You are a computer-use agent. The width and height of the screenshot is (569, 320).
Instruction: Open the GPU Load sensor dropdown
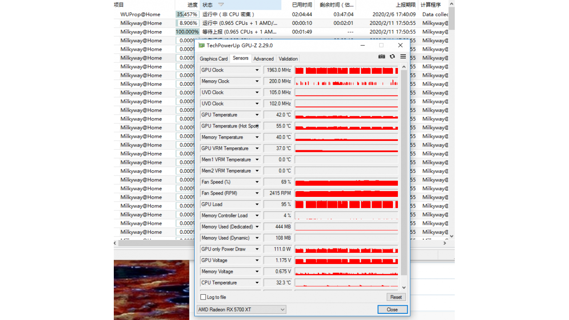point(257,204)
